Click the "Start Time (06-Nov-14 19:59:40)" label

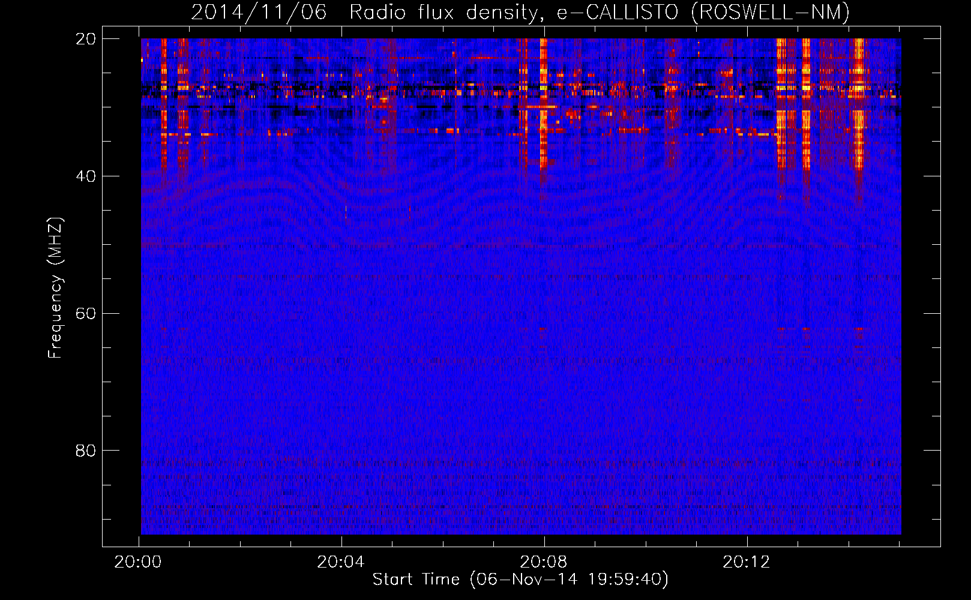[x=520, y=580]
